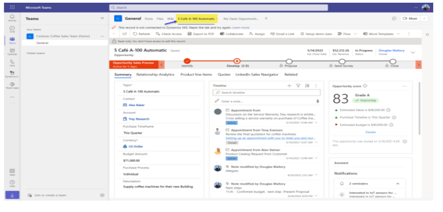Click the Refresh toolbar button

click(x=142, y=34)
